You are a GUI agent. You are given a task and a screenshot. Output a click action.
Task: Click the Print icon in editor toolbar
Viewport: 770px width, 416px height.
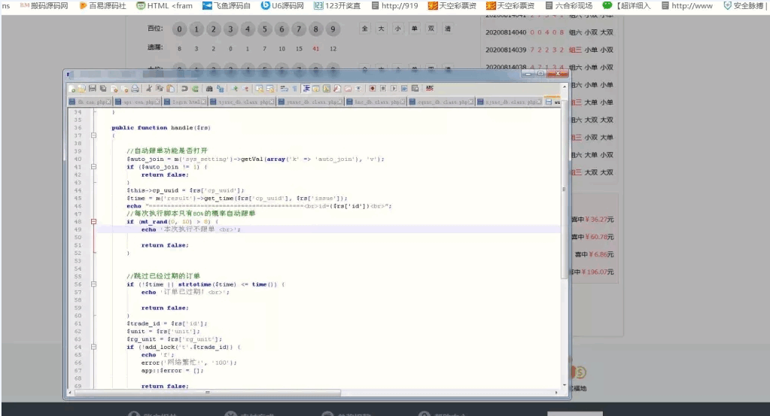(135, 88)
